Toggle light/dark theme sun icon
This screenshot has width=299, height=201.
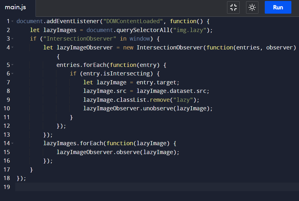252,7
